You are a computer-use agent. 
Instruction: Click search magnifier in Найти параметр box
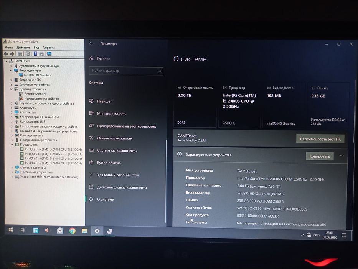[x=159, y=71]
